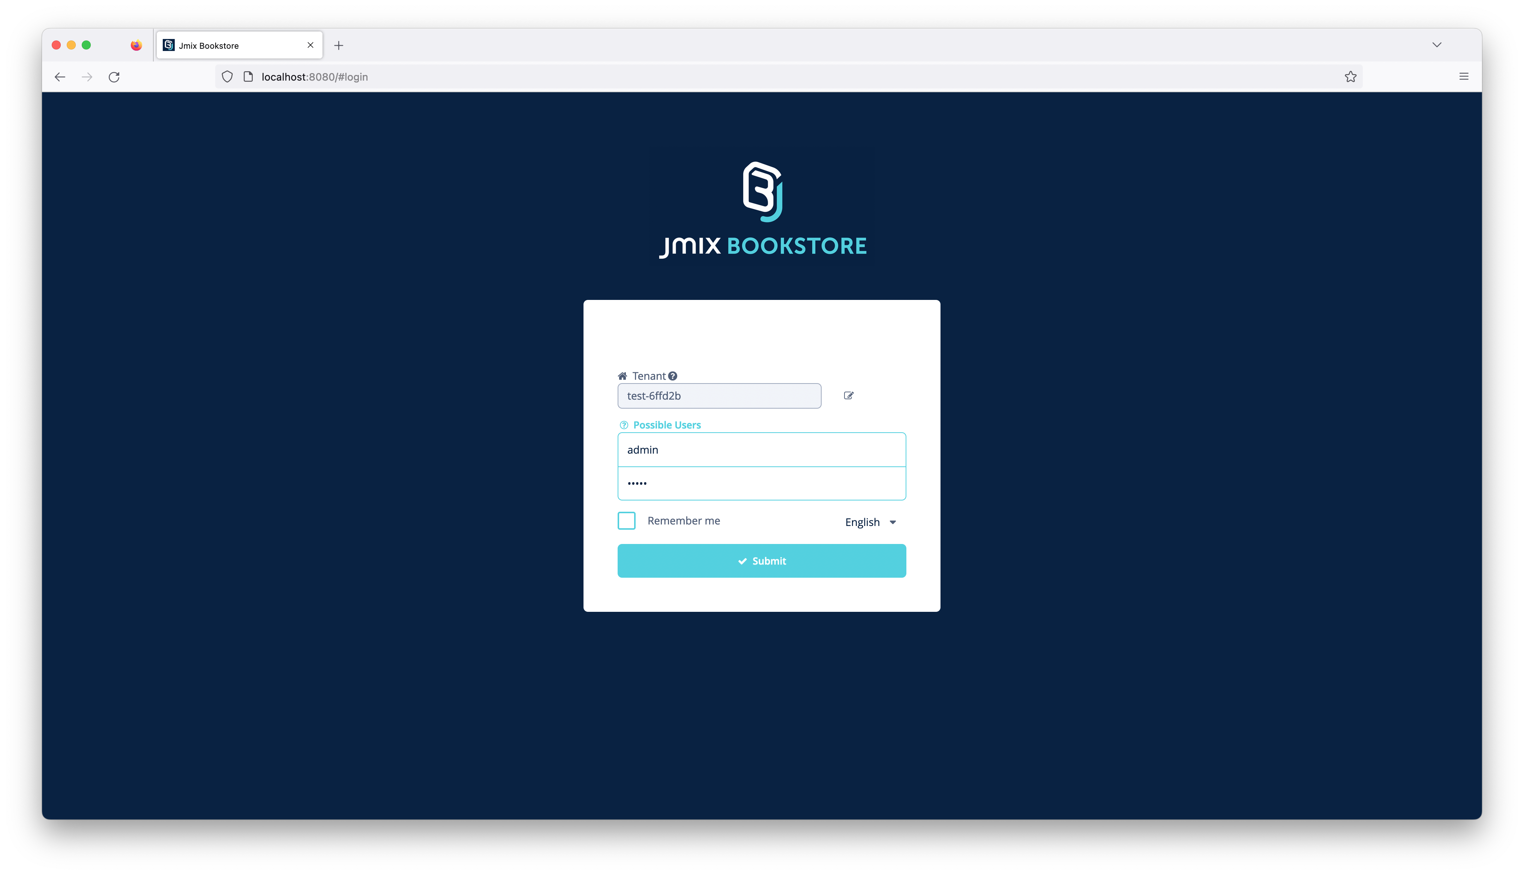
Task: Click the Submit button
Action: [x=762, y=560]
